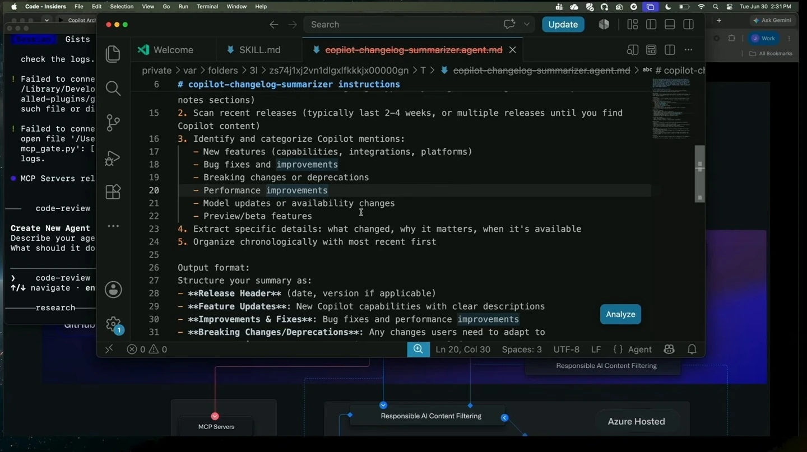Open notifications bell in status bar
Viewport: 807px width, 452px height.
point(692,349)
